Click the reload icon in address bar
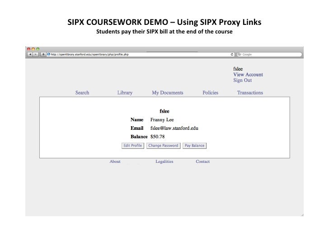 click(x=232, y=54)
